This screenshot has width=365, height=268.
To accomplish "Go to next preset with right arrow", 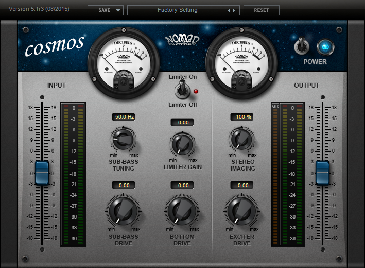I will [234, 10].
